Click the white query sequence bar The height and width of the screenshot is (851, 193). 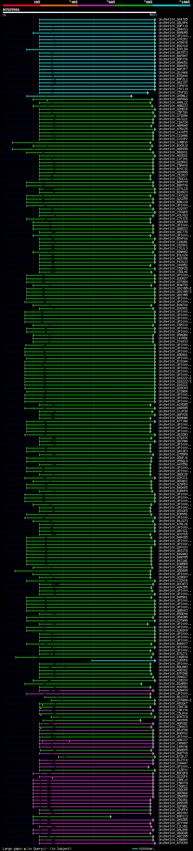(80, 13)
